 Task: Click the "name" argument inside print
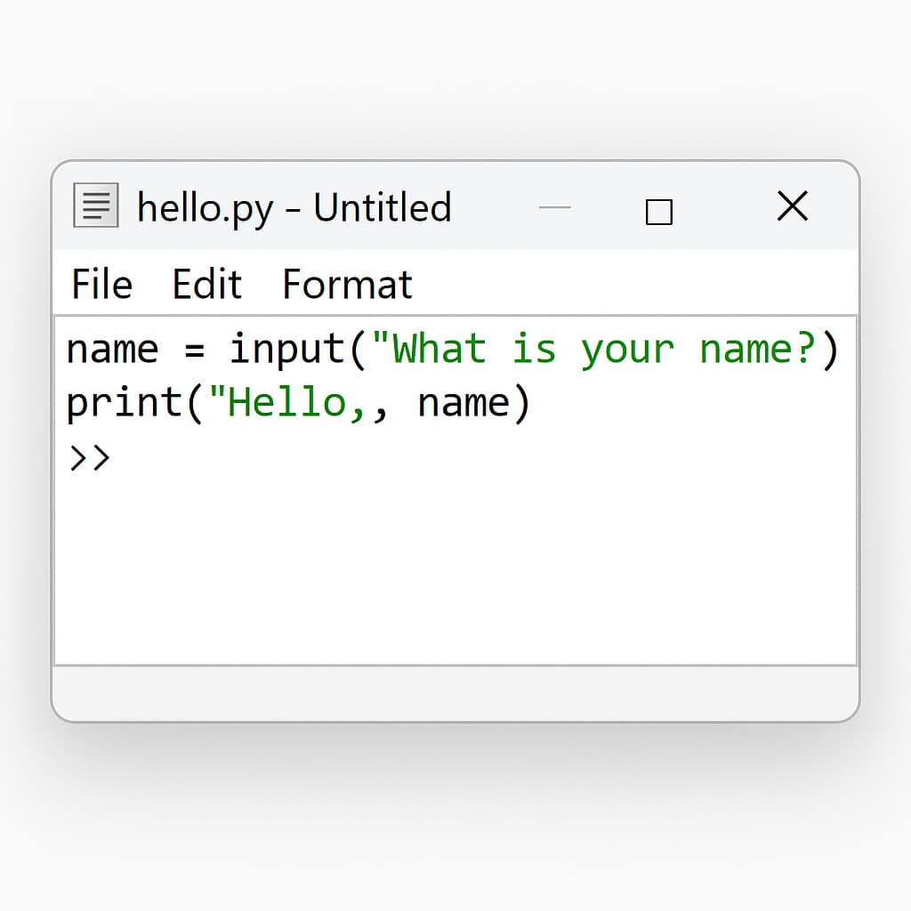pos(463,403)
